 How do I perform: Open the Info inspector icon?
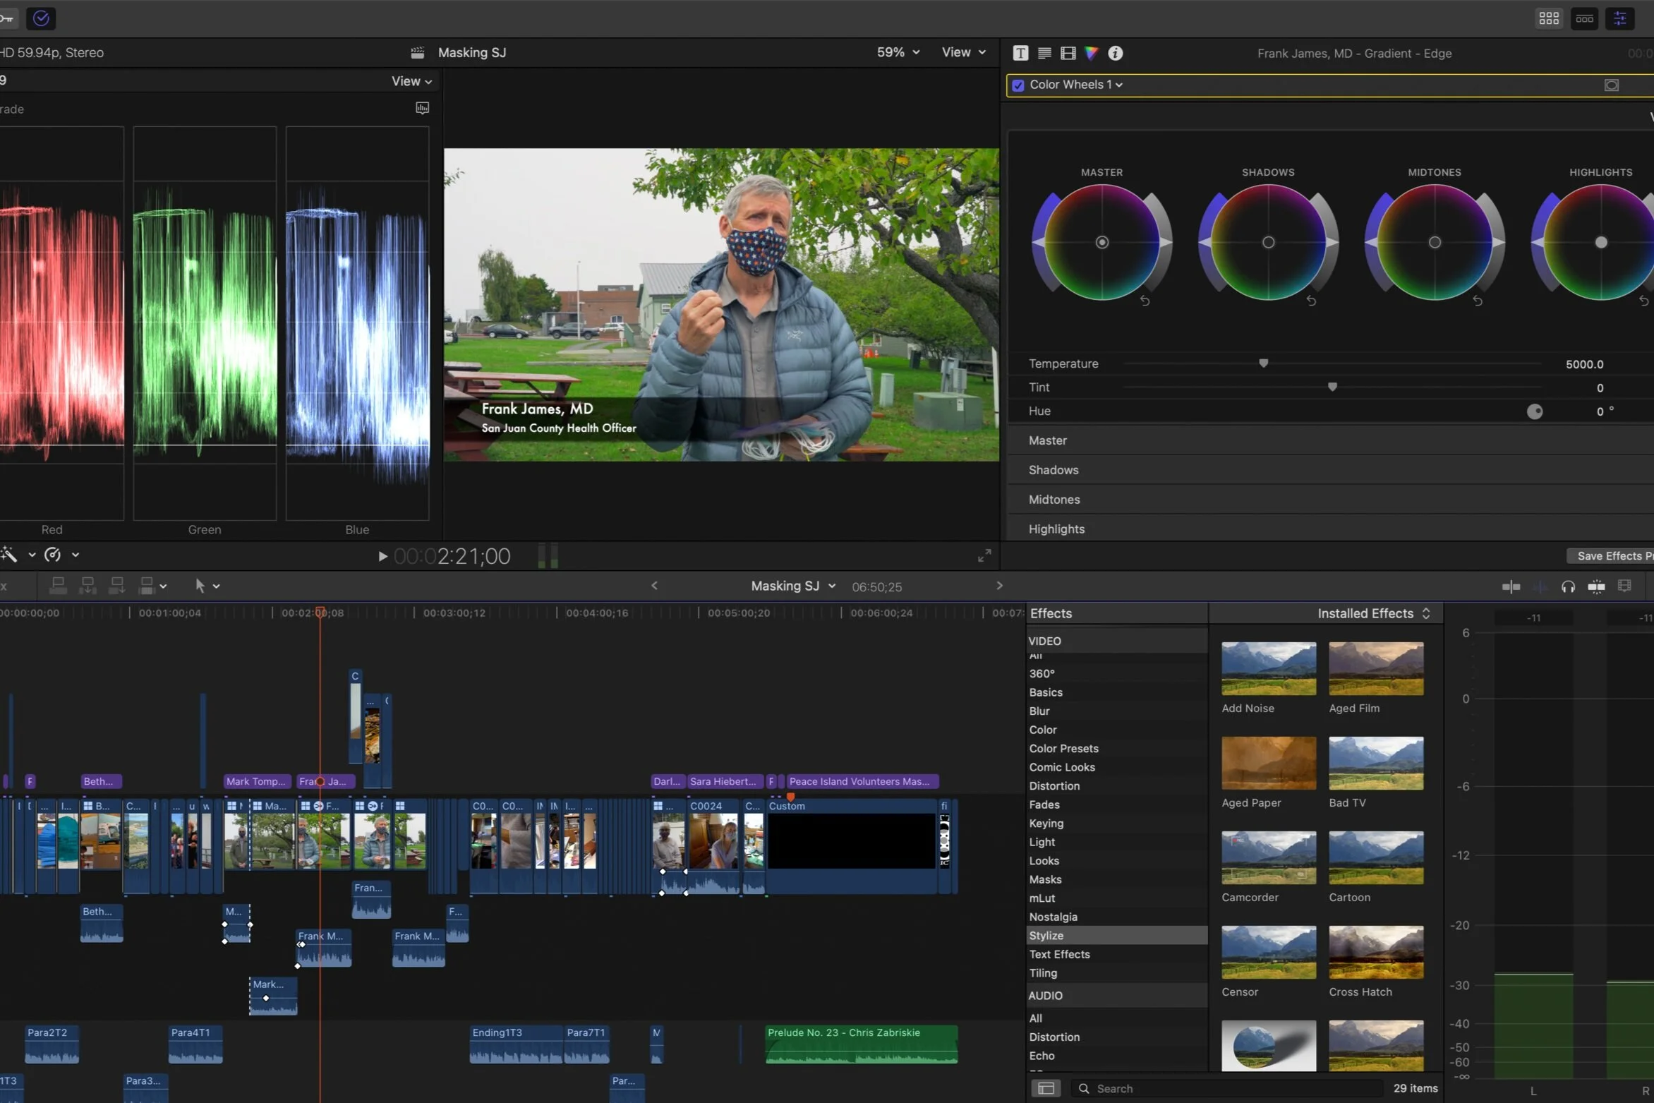pos(1116,53)
